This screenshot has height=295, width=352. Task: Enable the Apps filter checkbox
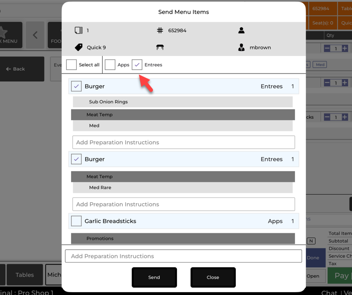coord(110,65)
